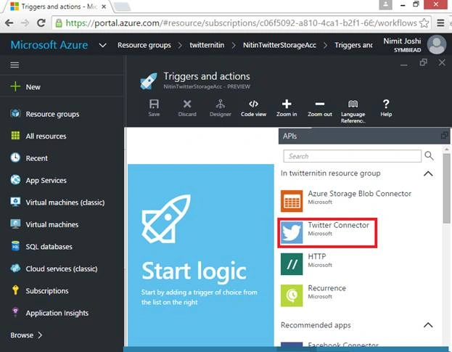Screen dimensions: 452x352
Task: Click the search magnifier icon in APIs
Action: (x=429, y=156)
